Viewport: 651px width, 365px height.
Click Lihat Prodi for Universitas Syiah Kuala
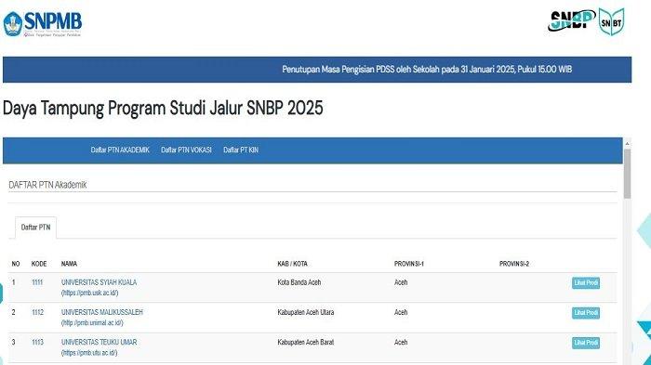[x=586, y=283]
